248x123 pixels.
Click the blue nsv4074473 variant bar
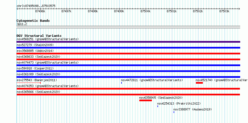tap(128, 65)
